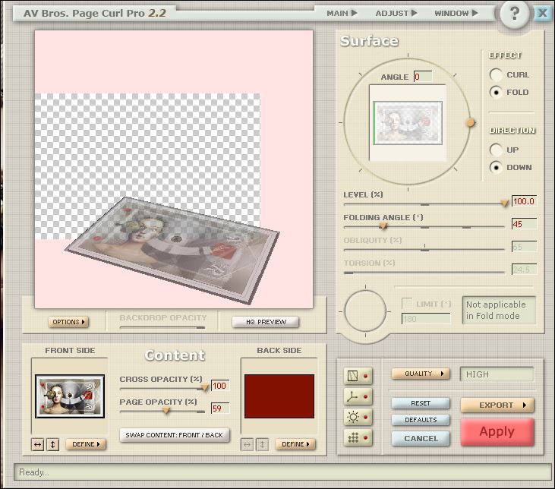The width and height of the screenshot is (555, 489).
Task: Flip front side content vertically
Action: pos(52,444)
